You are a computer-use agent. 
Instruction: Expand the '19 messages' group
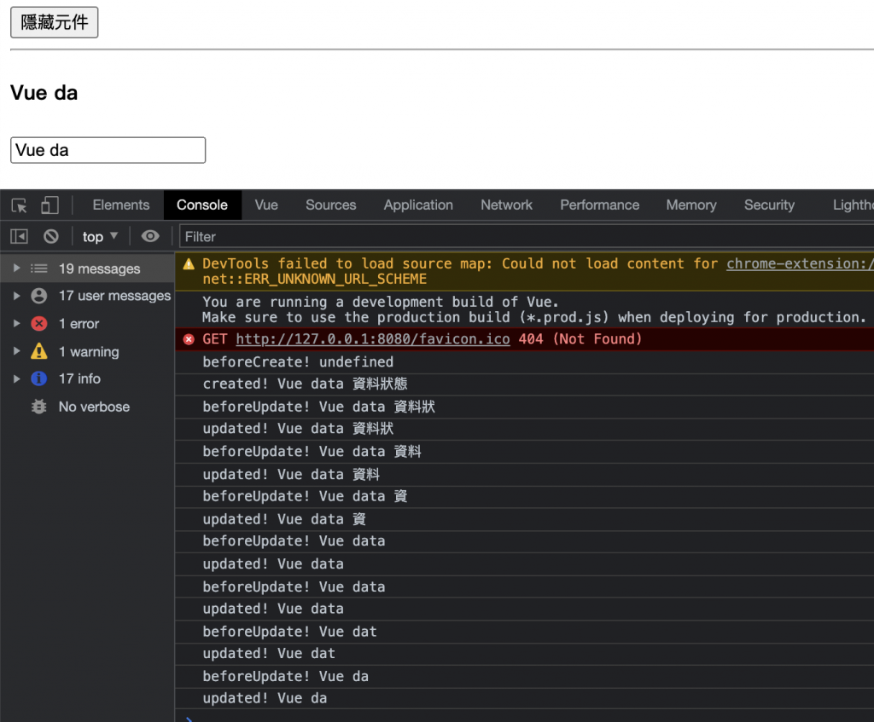point(17,269)
